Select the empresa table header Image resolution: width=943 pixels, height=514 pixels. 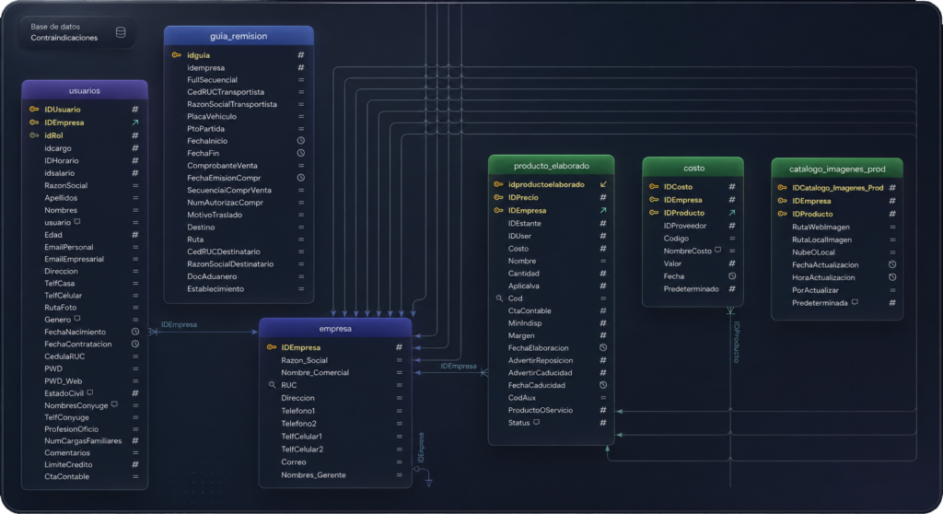[x=335, y=329]
